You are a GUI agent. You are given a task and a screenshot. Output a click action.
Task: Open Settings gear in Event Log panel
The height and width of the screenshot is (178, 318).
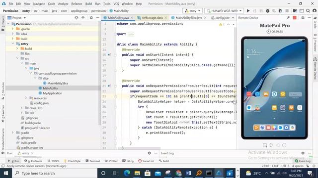(x=303, y=153)
